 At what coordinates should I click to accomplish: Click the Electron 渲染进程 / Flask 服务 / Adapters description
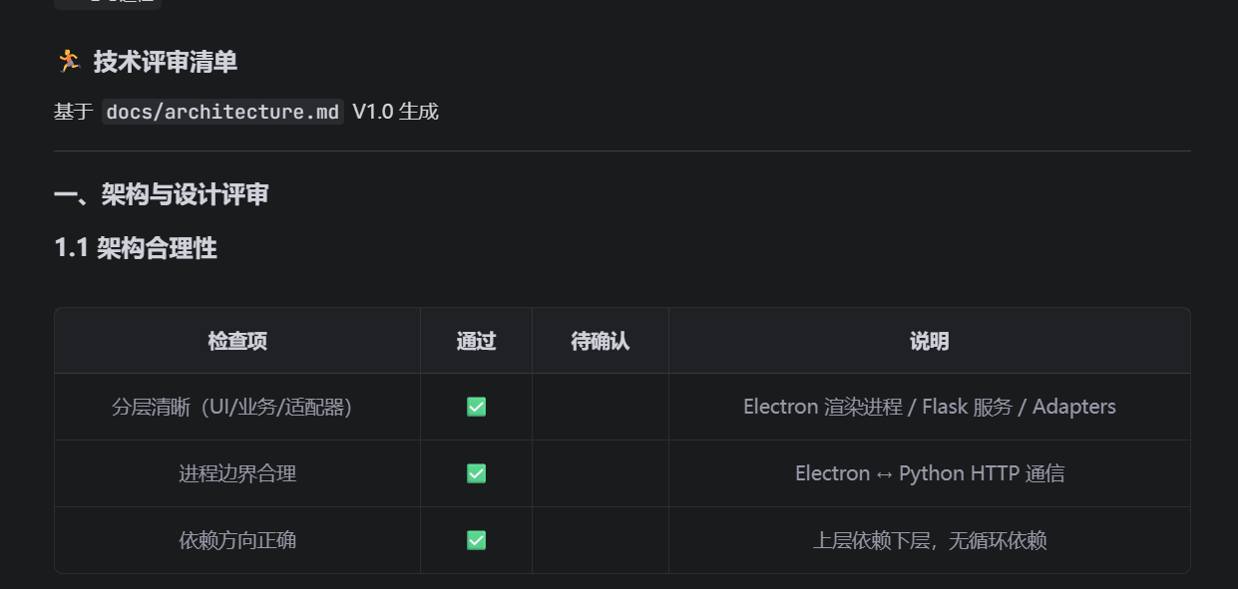point(929,407)
